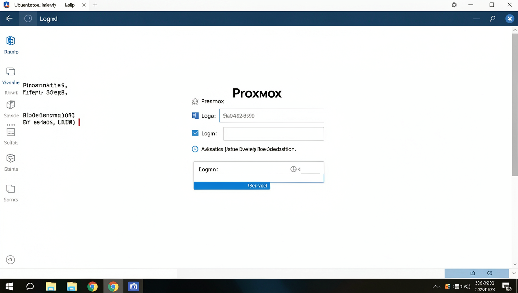Click the puzzle icon beside Presmox
Screen dimensions: 518x293
tap(195, 102)
